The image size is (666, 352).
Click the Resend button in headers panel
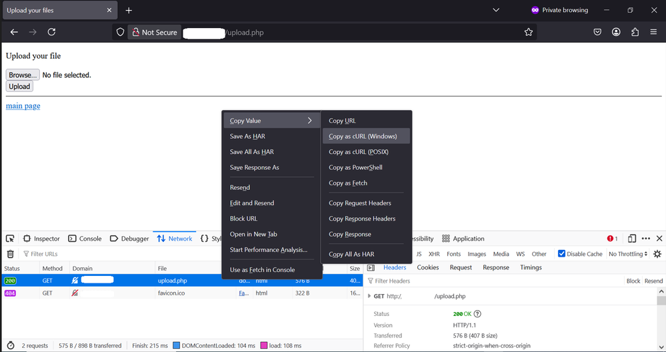(653, 281)
